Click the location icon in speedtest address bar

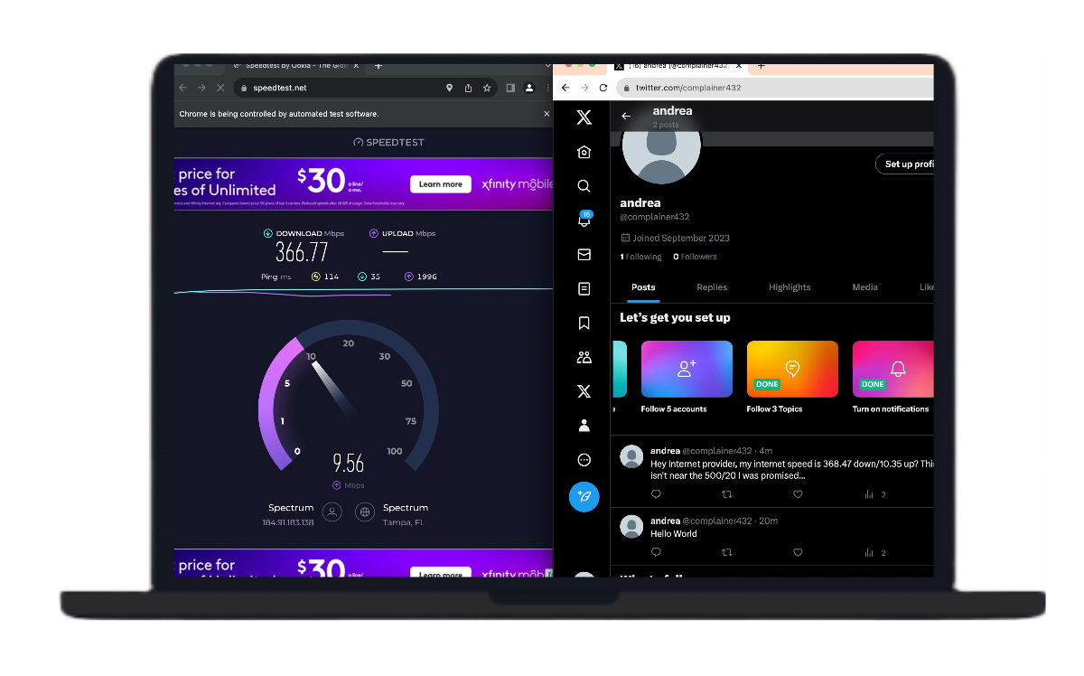click(x=449, y=88)
